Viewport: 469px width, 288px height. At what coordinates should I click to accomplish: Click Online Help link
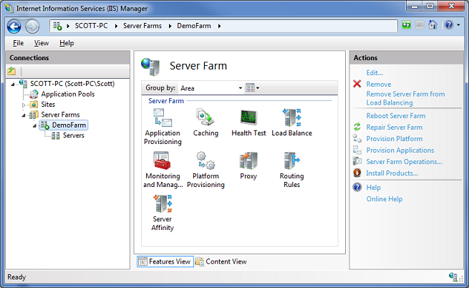[x=385, y=198]
